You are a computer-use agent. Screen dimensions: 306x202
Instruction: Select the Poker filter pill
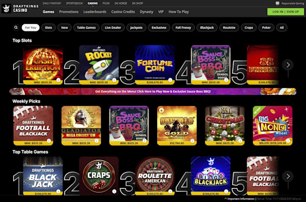pos(266,28)
